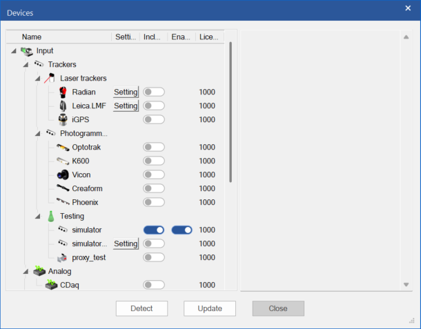Turn on Include toggle for Creaform

153,188
